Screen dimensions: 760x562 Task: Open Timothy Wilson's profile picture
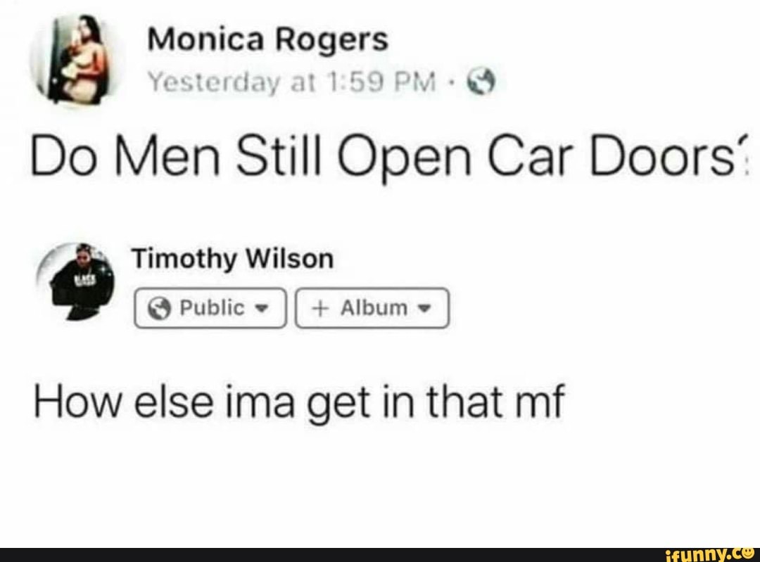[75, 282]
